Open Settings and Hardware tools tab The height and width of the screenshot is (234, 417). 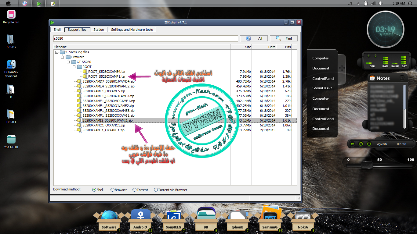tap(132, 30)
